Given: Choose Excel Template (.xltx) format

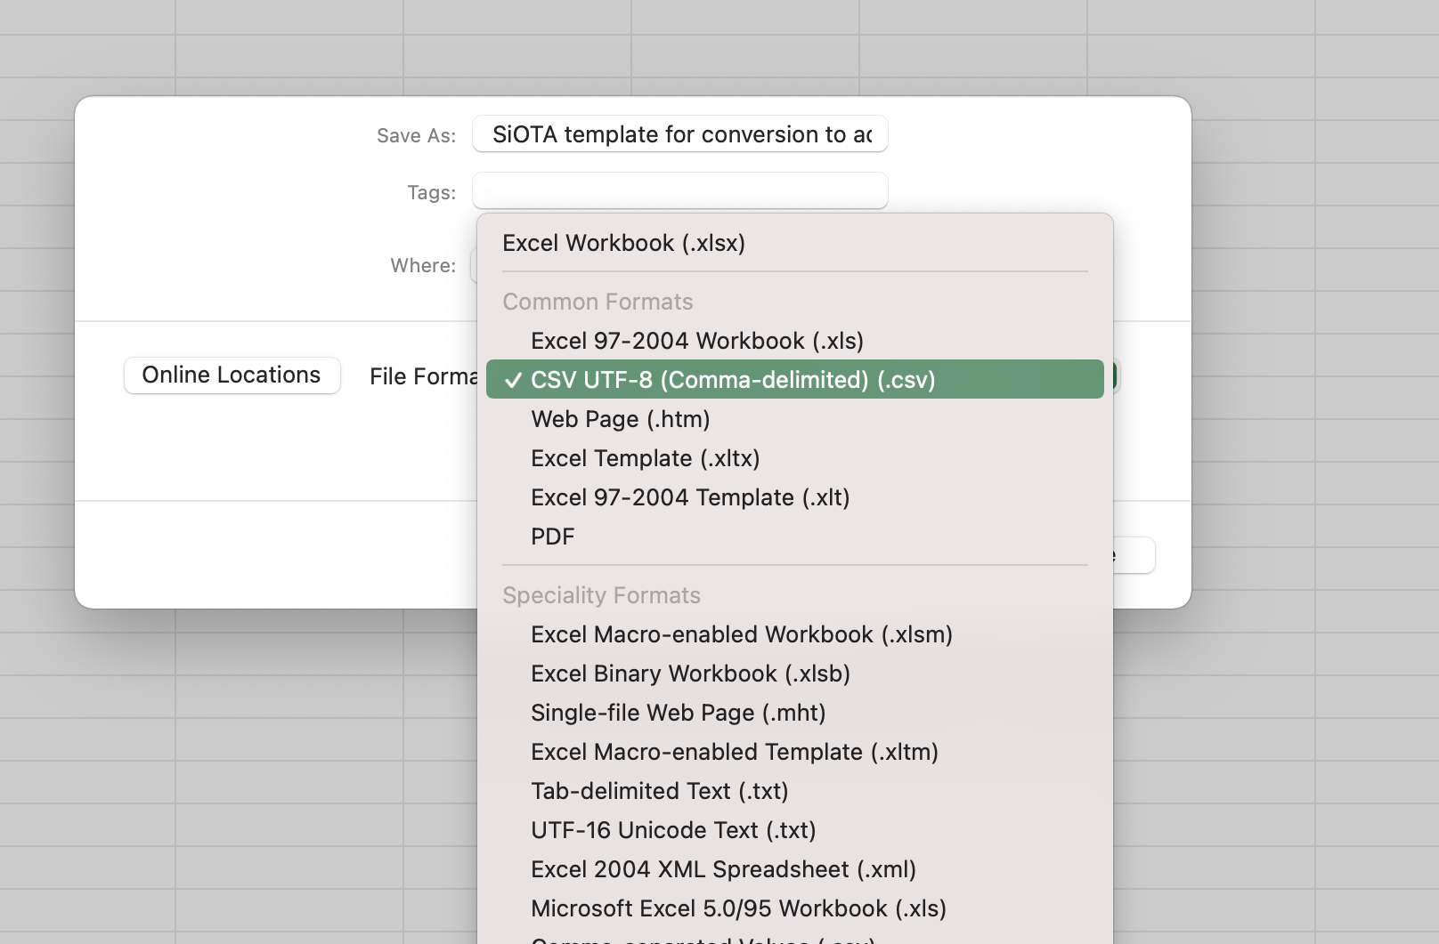Looking at the screenshot, I should 645,458.
